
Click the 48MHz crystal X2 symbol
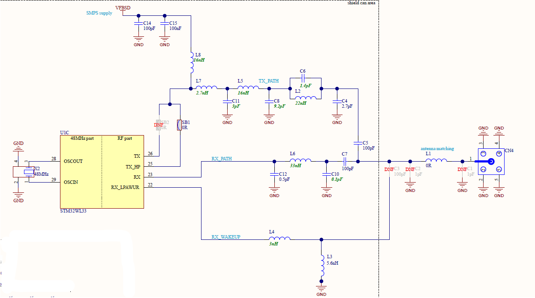coord(29,171)
